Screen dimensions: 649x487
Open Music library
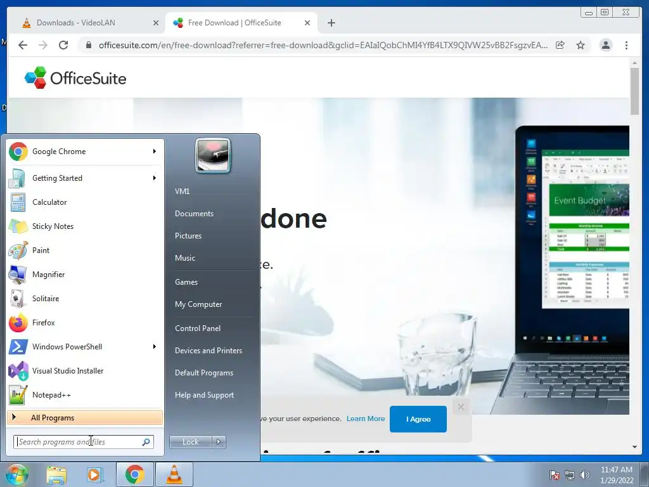tap(185, 258)
